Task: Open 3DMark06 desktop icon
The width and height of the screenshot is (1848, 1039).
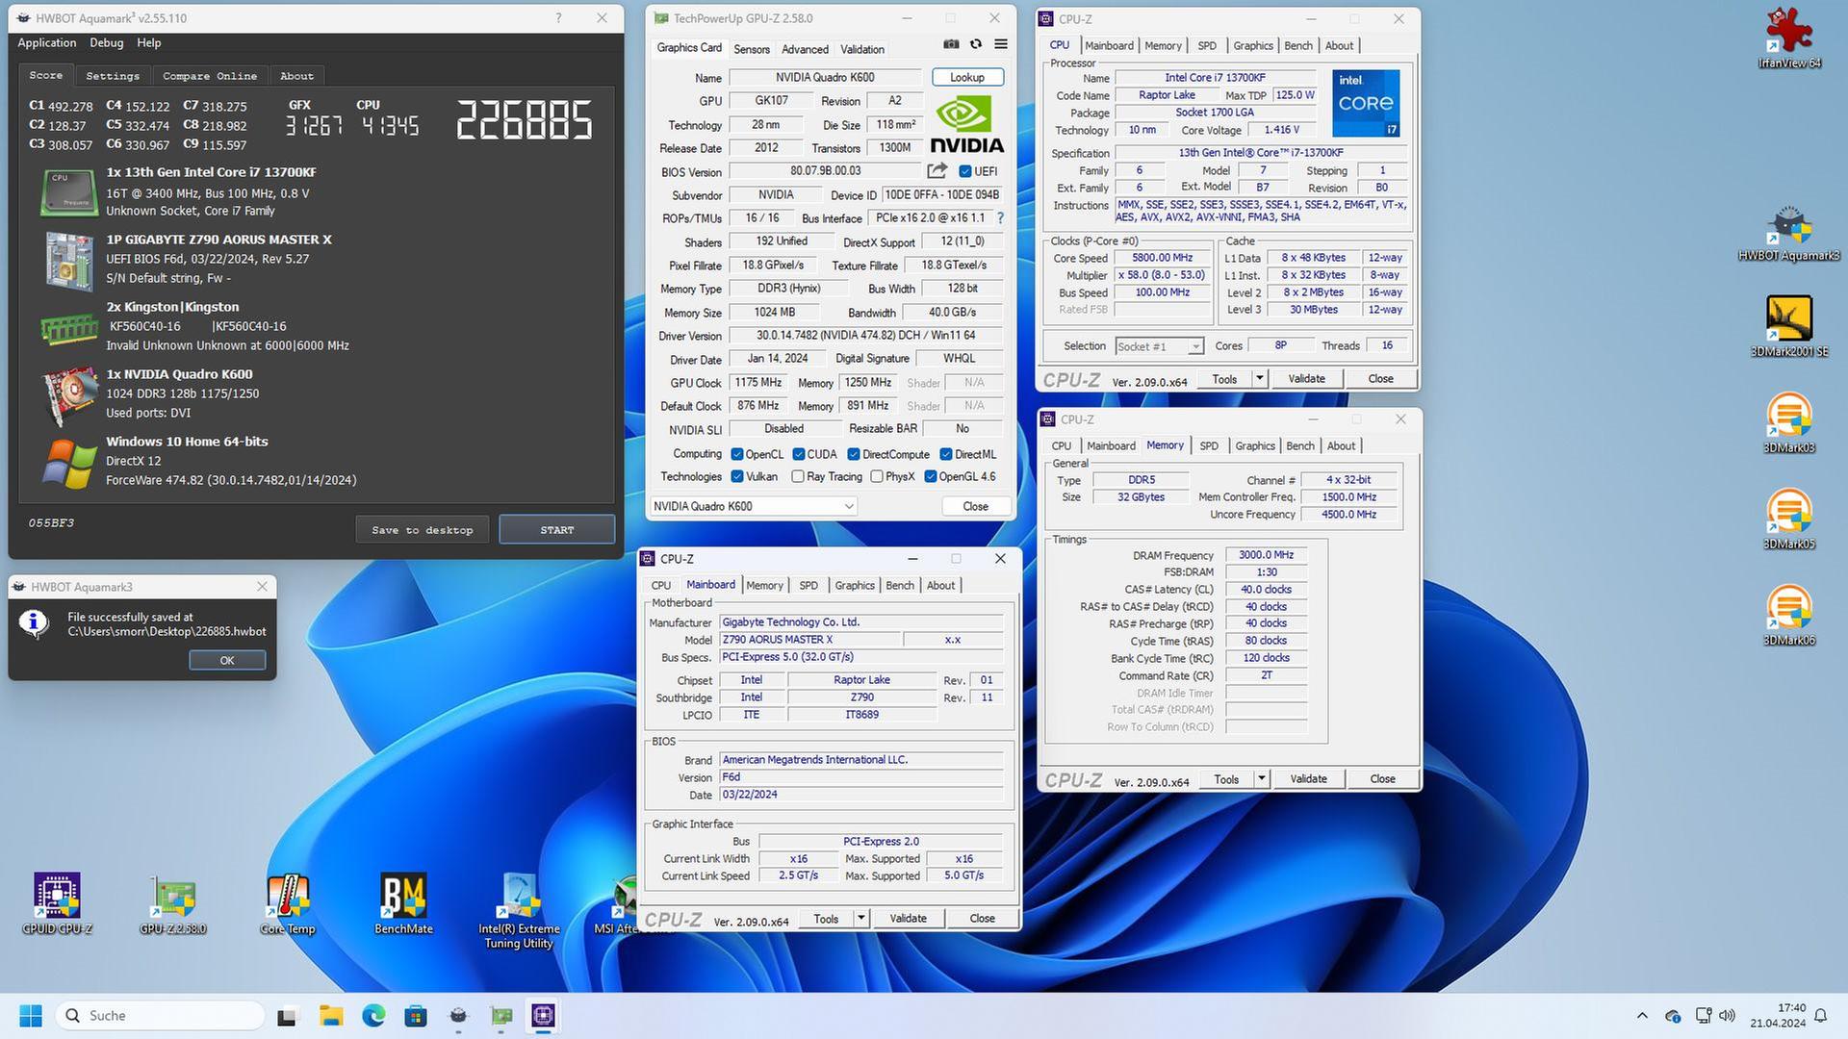Action: point(1789,616)
